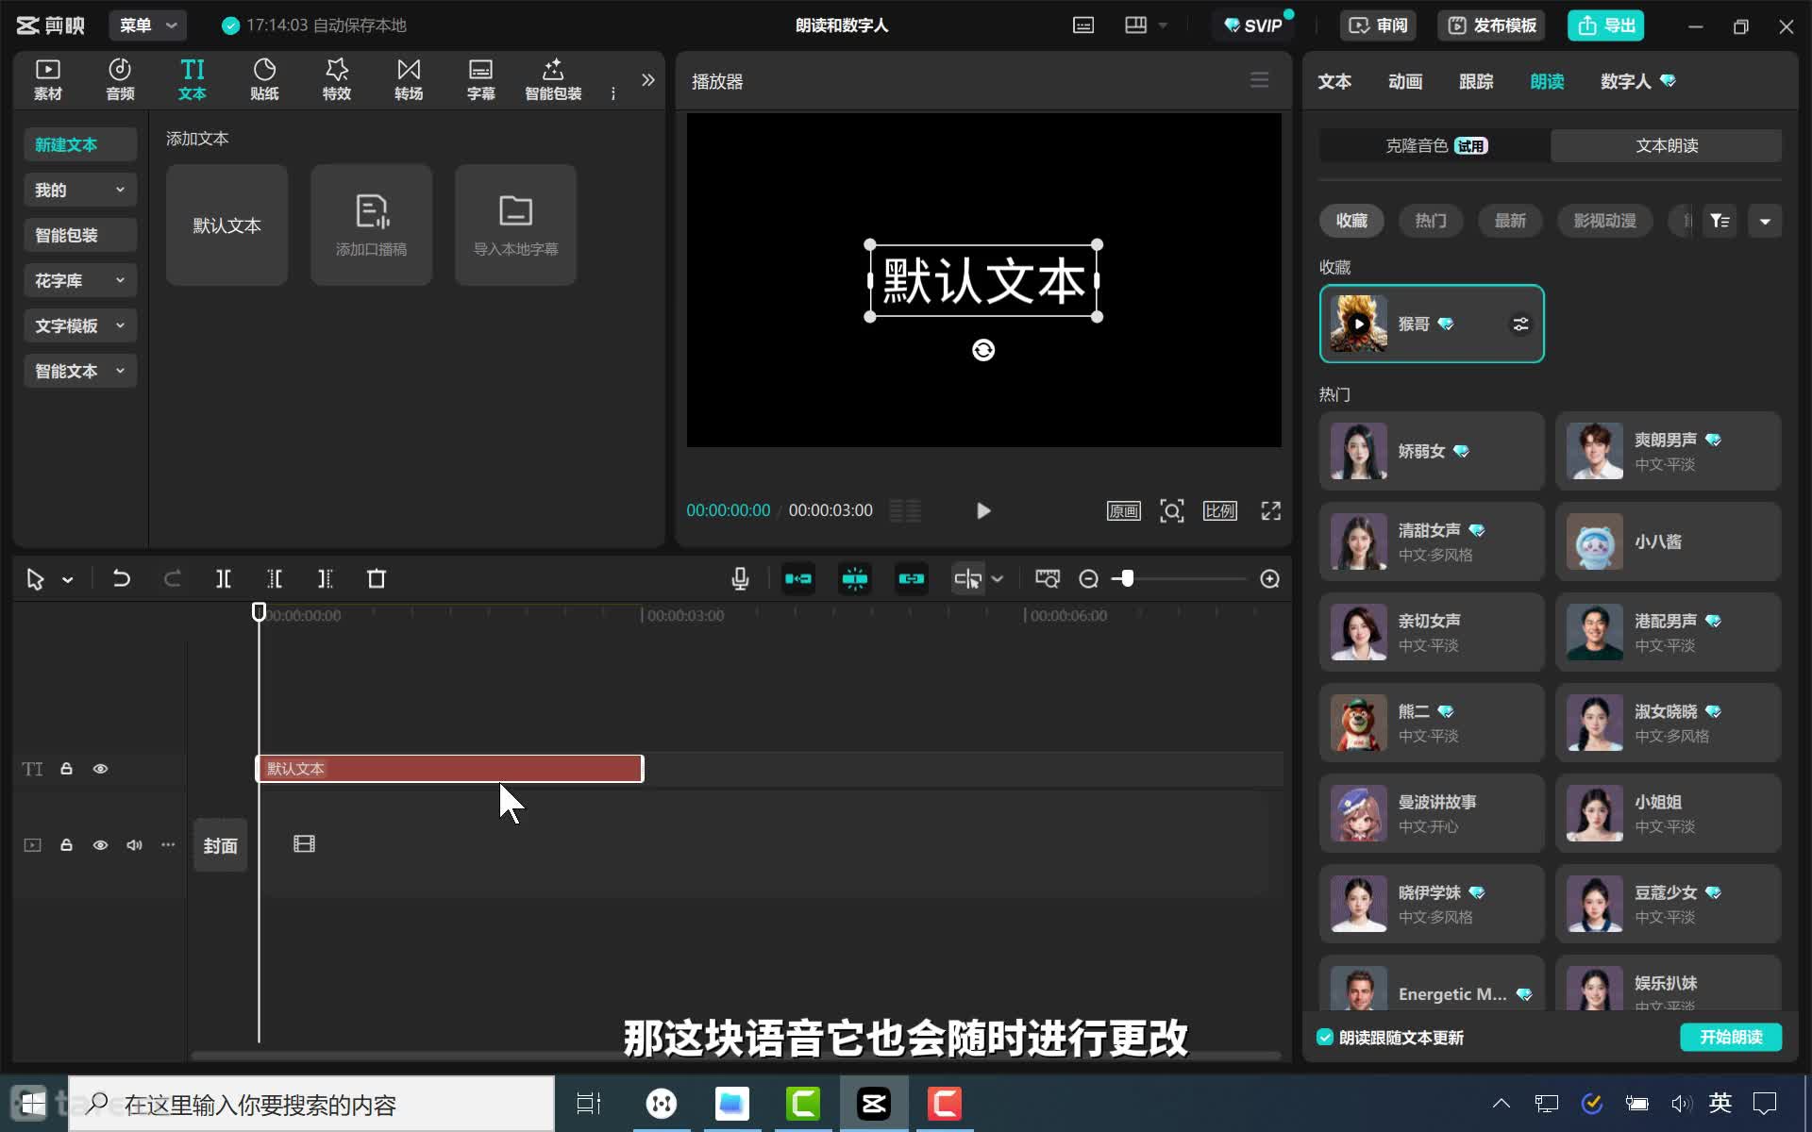Open the 智能包装 panel
Image resolution: width=1812 pixels, height=1132 pixels.
pos(553,79)
